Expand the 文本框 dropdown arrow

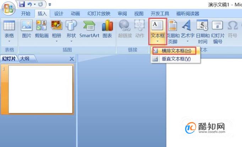(x=158, y=41)
